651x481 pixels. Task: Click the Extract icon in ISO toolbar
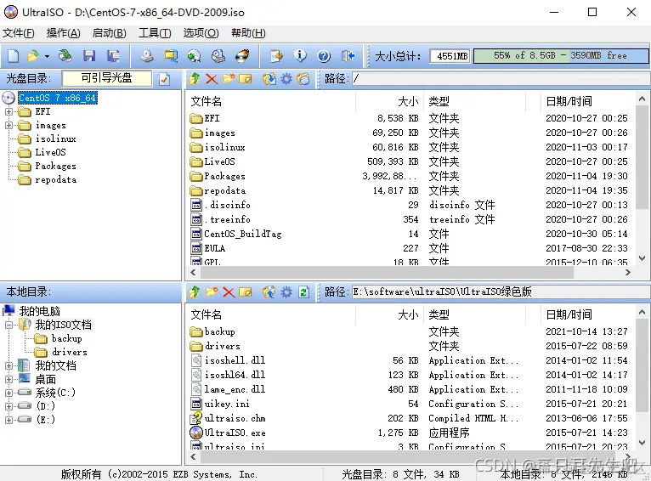pyautogui.click(x=269, y=78)
